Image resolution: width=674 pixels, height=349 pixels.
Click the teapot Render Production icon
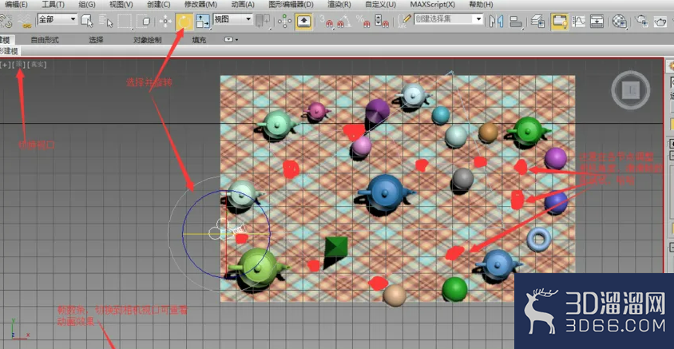(x=660, y=21)
